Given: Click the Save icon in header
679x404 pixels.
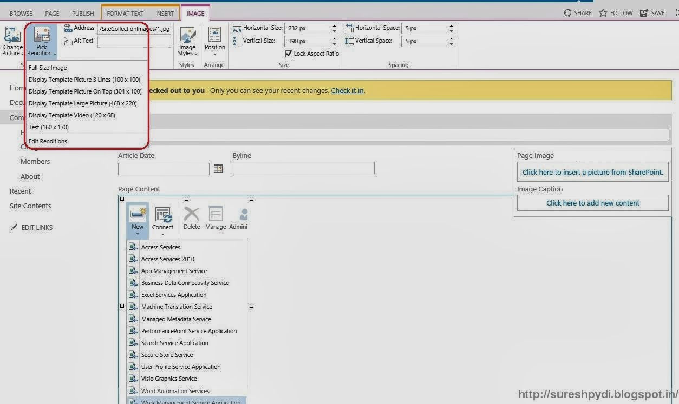Looking at the screenshot, I should click(x=644, y=13).
